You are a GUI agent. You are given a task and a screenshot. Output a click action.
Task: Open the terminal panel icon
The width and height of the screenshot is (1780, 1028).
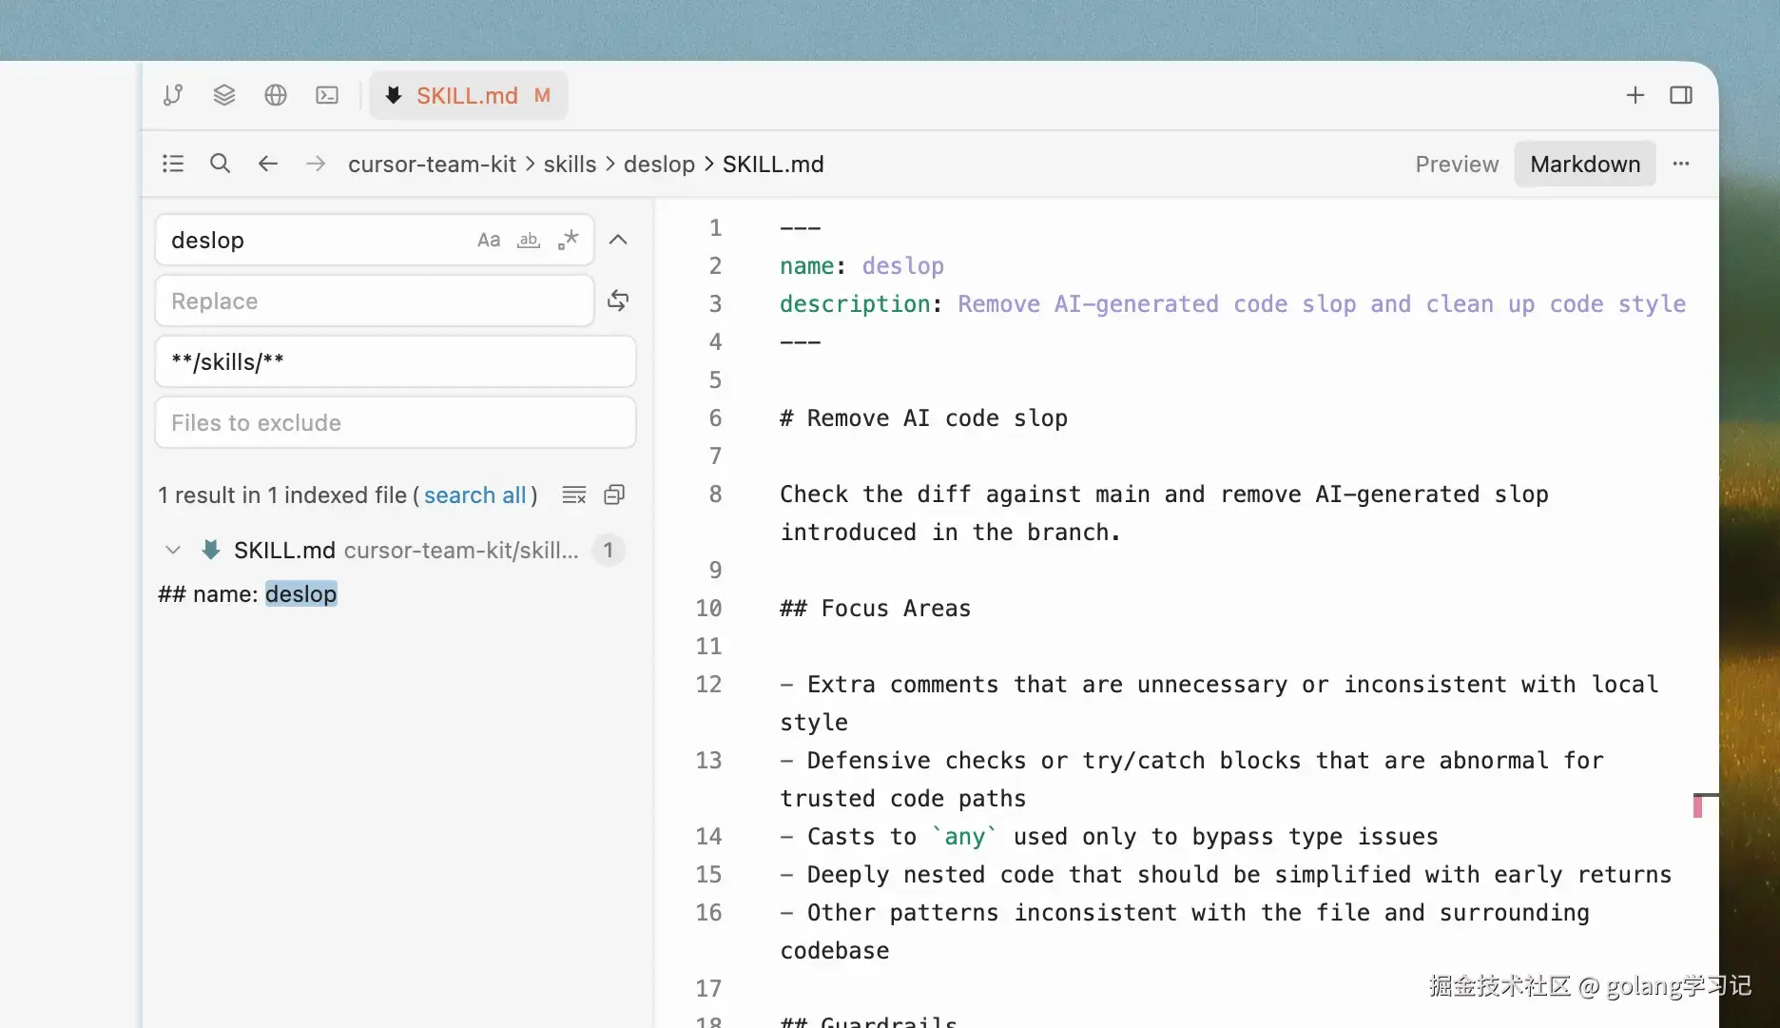point(327,95)
